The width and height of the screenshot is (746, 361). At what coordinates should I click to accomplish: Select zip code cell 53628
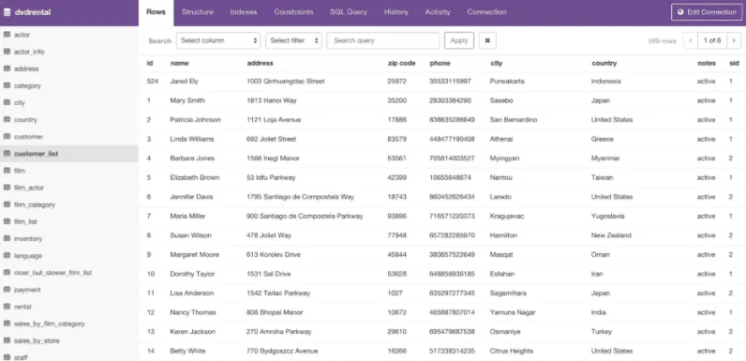[x=396, y=274]
